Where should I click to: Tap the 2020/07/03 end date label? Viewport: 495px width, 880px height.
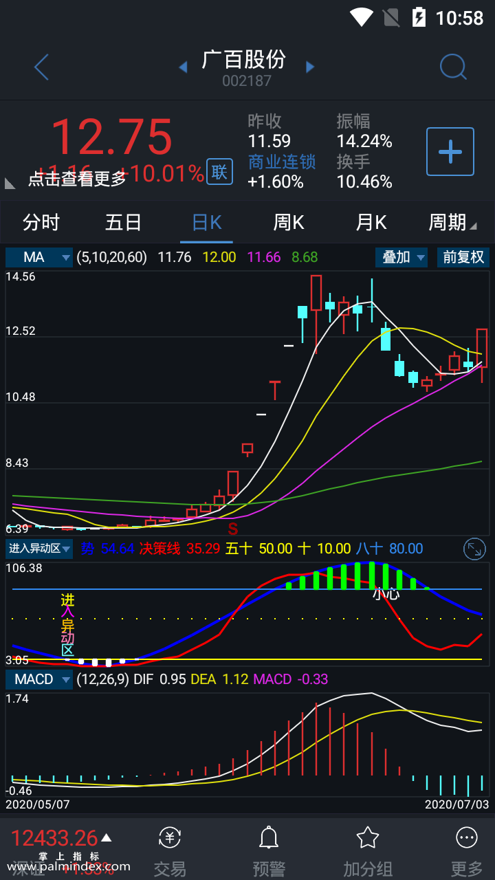click(x=456, y=804)
